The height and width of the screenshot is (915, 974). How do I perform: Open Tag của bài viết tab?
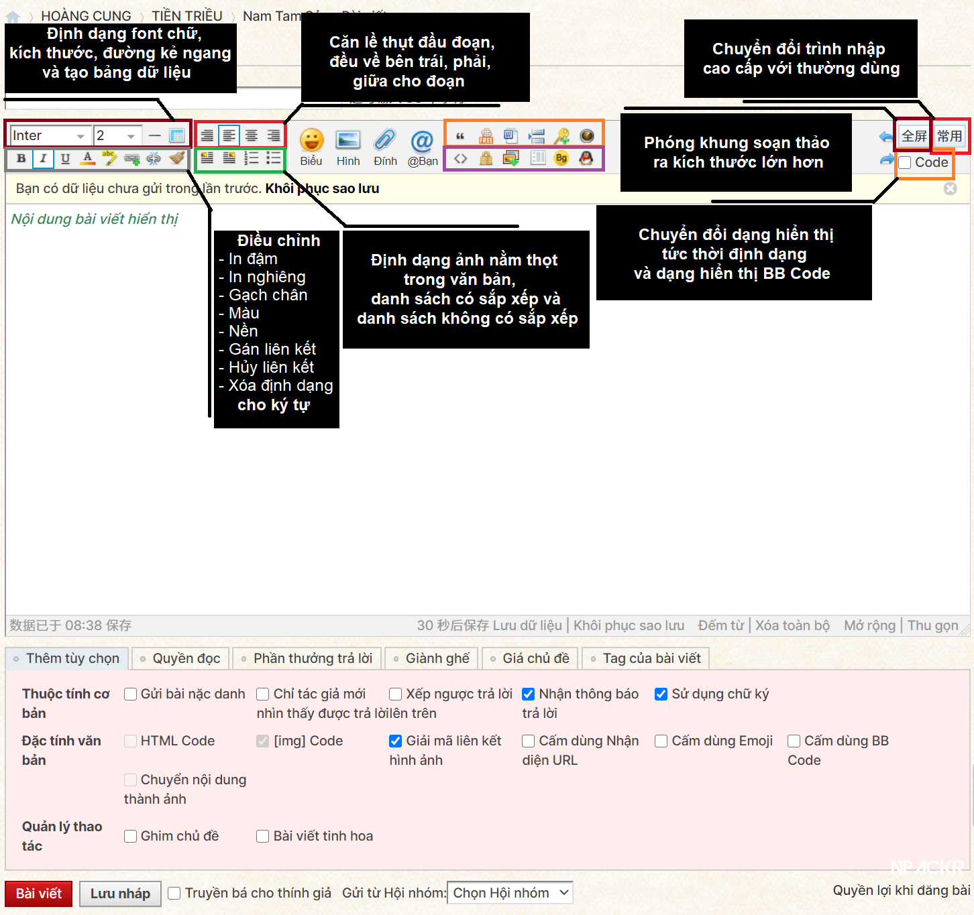[645, 658]
